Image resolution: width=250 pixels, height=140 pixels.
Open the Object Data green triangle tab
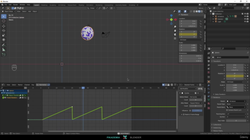209,100
